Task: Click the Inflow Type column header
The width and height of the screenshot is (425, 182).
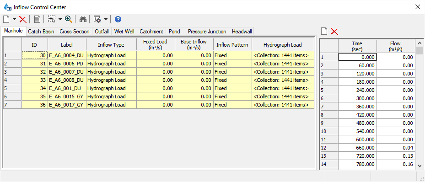Action: (x=111, y=45)
